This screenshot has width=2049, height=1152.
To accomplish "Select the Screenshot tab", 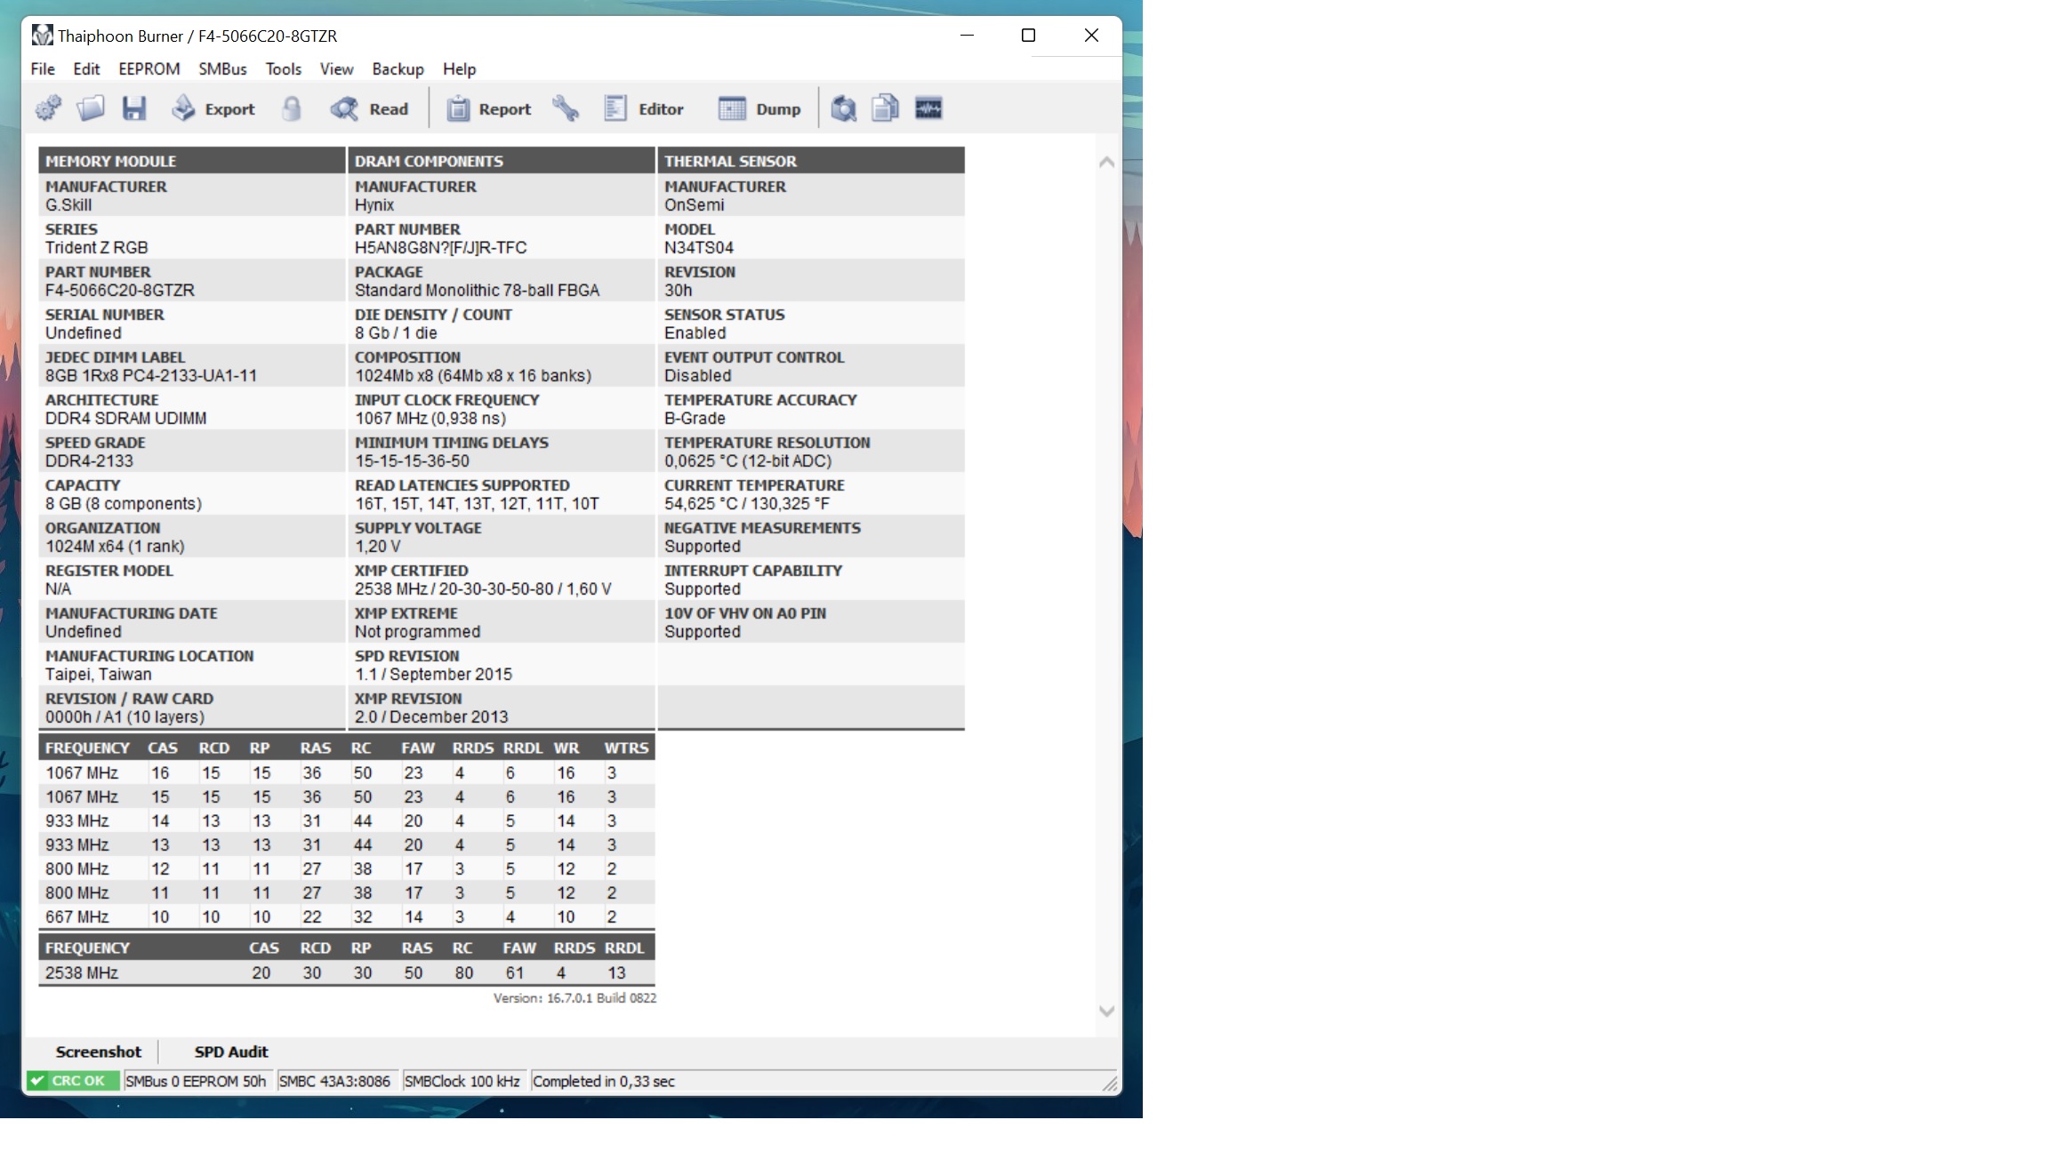I will [x=98, y=1052].
